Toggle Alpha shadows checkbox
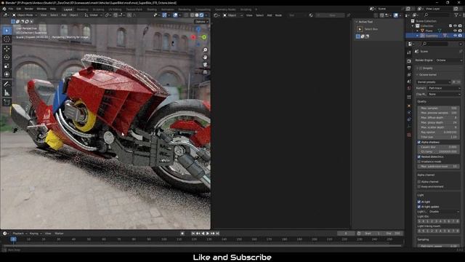The height and width of the screenshot is (262, 465). (419, 143)
